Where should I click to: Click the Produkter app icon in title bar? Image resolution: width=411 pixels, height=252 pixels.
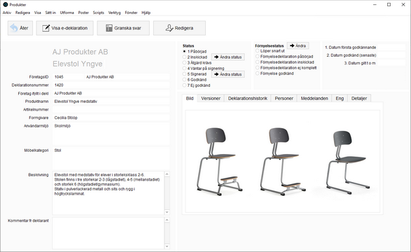(5, 4)
